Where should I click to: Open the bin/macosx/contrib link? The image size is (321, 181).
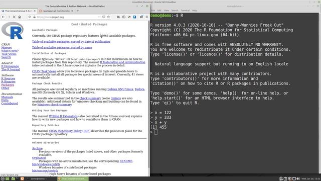(45, 171)
